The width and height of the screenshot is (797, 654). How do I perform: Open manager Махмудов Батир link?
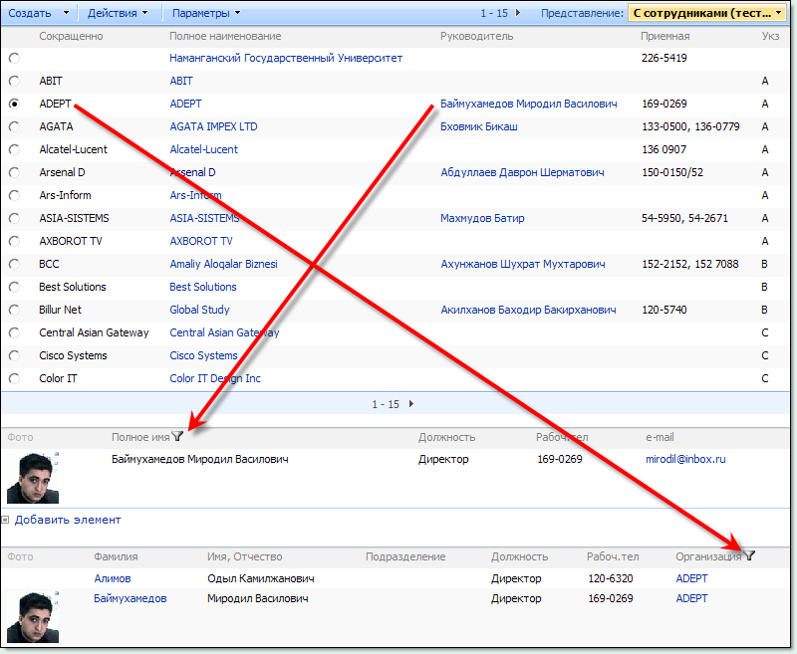(482, 218)
